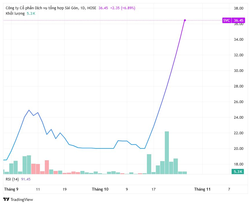
Task: Click the 1D interval in chart title
Action: point(82,8)
